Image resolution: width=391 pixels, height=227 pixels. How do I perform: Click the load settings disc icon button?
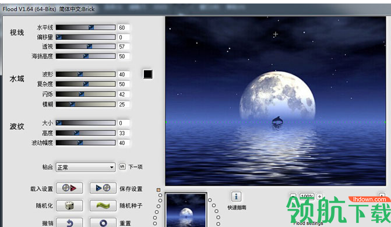click(69, 188)
